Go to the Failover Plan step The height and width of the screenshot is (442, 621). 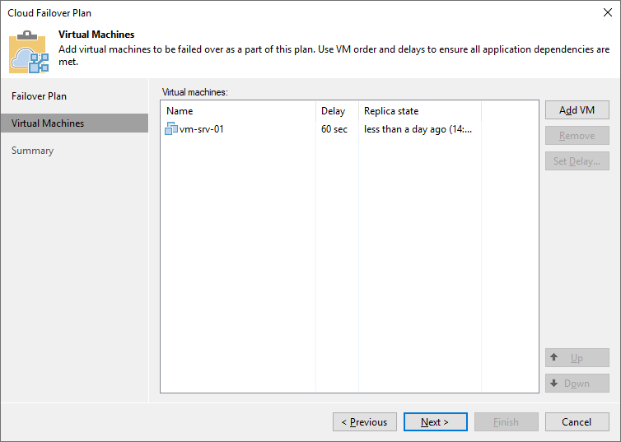click(x=40, y=96)
